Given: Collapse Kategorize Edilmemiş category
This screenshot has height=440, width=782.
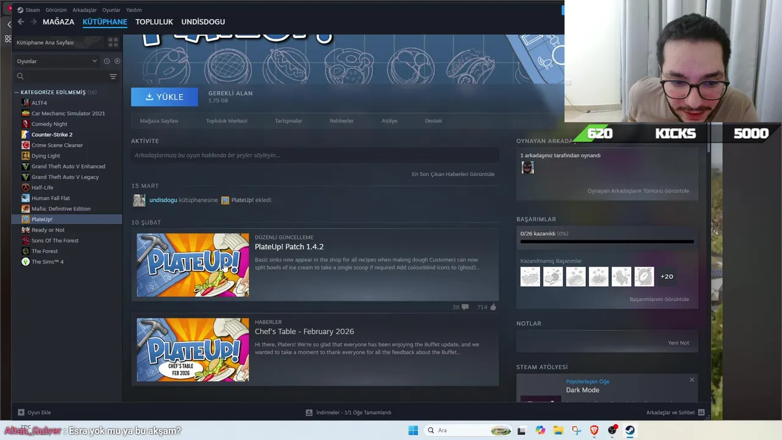Looking at the screenshot, I should click(x=17, y=92).
